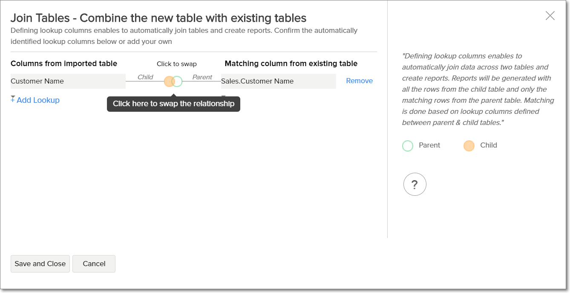Remove the Customer Name lookup
The height and width of the screenshot is (293, 570).
click(x=359, y=81)
